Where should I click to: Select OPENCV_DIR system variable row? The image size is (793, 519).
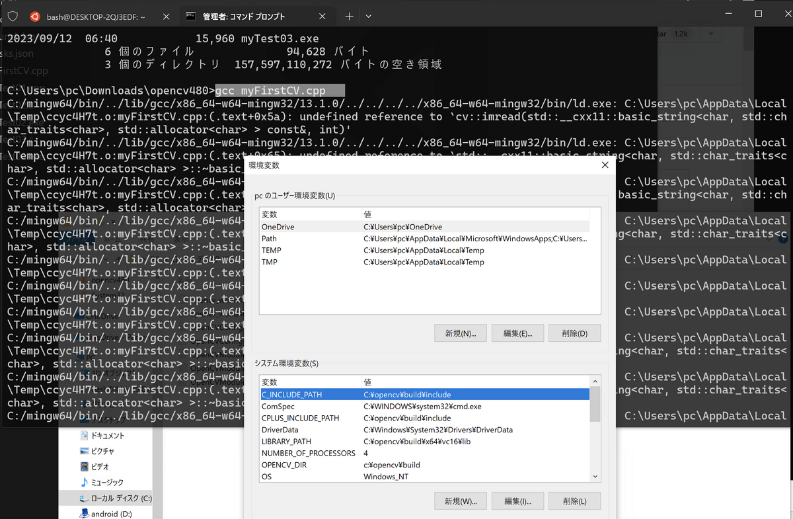(424, 465)
